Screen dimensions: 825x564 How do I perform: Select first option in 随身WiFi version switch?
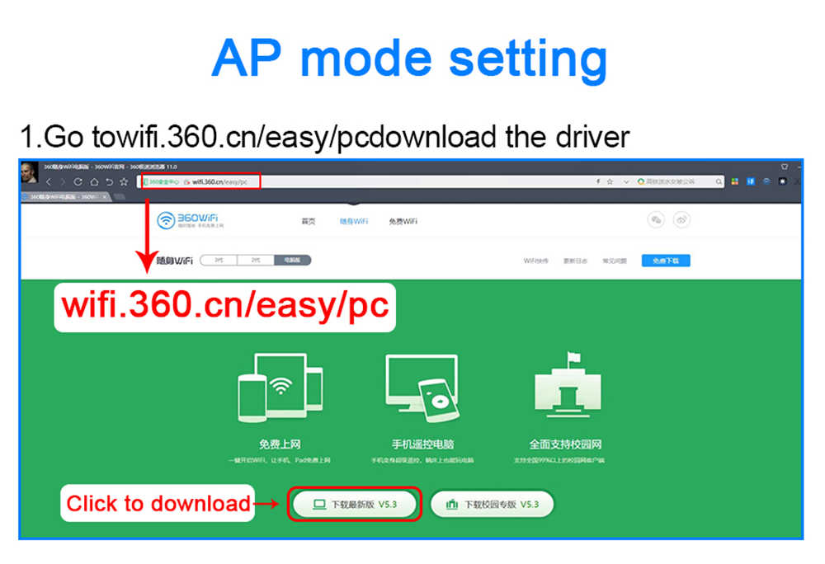[219, 261]
